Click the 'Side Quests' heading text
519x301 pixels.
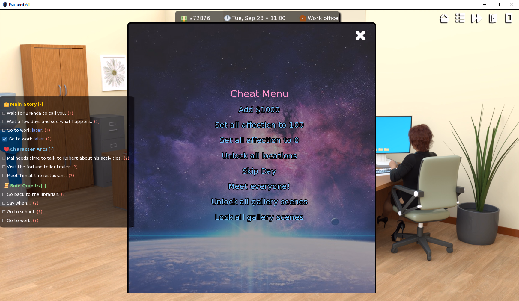pos(25,186)
